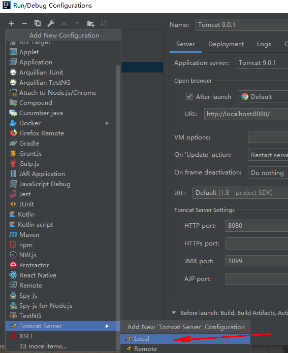Open the On frame deactivation dropdown

268,172
